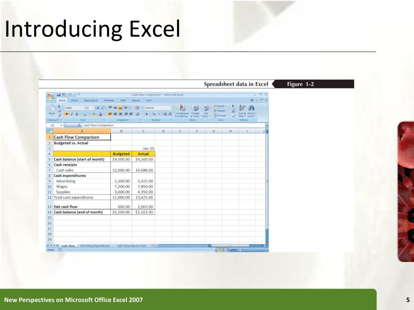Click the Sort & Filter icon
The height and width of the screenshot is (310, 414).
tap(242, 108)
